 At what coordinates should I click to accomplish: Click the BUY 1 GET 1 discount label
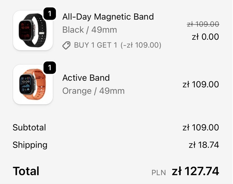click(x=117, y=45)
